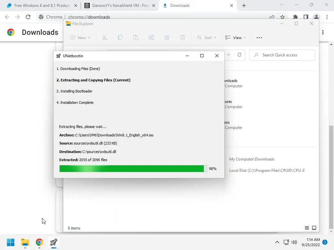
Task: Expand the address bar history chevron in File Explorer
Action: (x=229, y=55)
